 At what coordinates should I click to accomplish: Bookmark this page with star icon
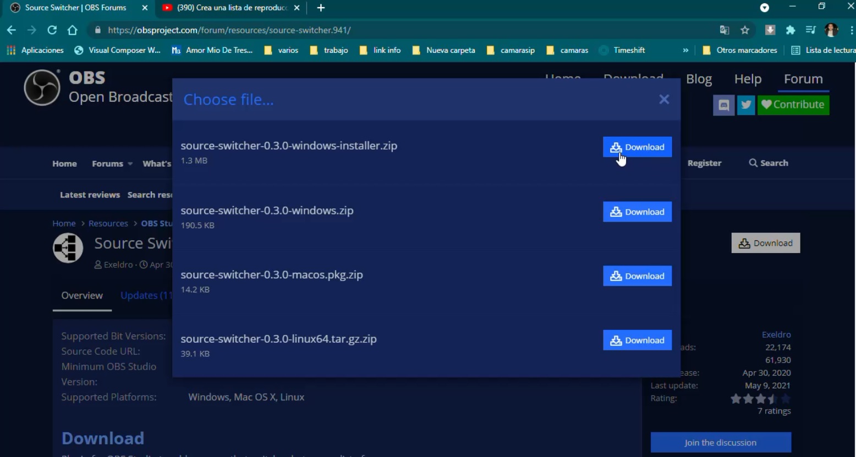point(745,30)
